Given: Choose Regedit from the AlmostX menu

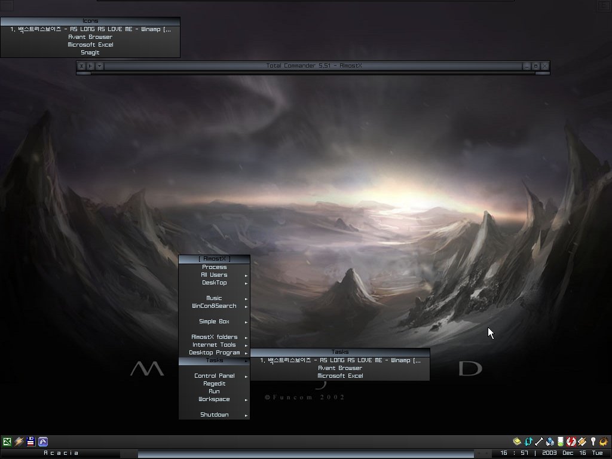Looking at the screenshot, I should coord(215,384).
